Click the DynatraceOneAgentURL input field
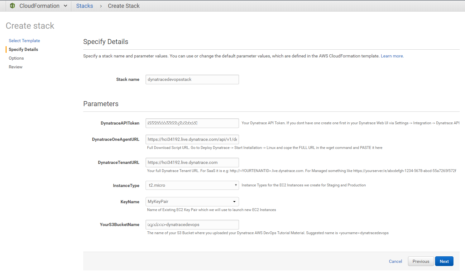Image resolution: width=465 pixels, height=271 pixels. click(x=192, y=139)
